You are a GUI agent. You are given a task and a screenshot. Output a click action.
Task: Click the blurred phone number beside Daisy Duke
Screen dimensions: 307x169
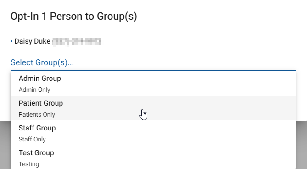(x=77, y=41)
